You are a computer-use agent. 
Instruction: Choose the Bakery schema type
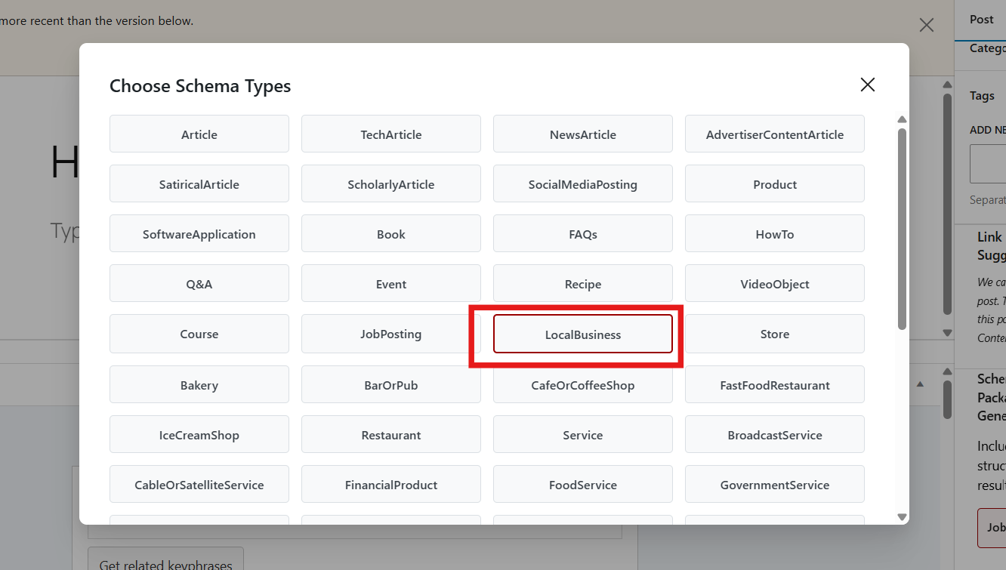199,385
